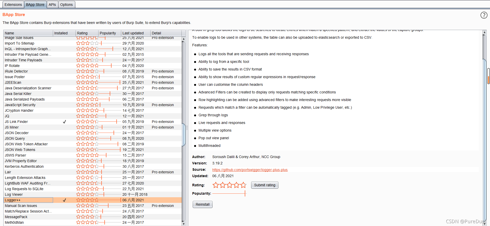Click popularity bar of JSON Web Tokens row
The height and width of the screenshot is (226, 490).
click(x=110, y=150)
